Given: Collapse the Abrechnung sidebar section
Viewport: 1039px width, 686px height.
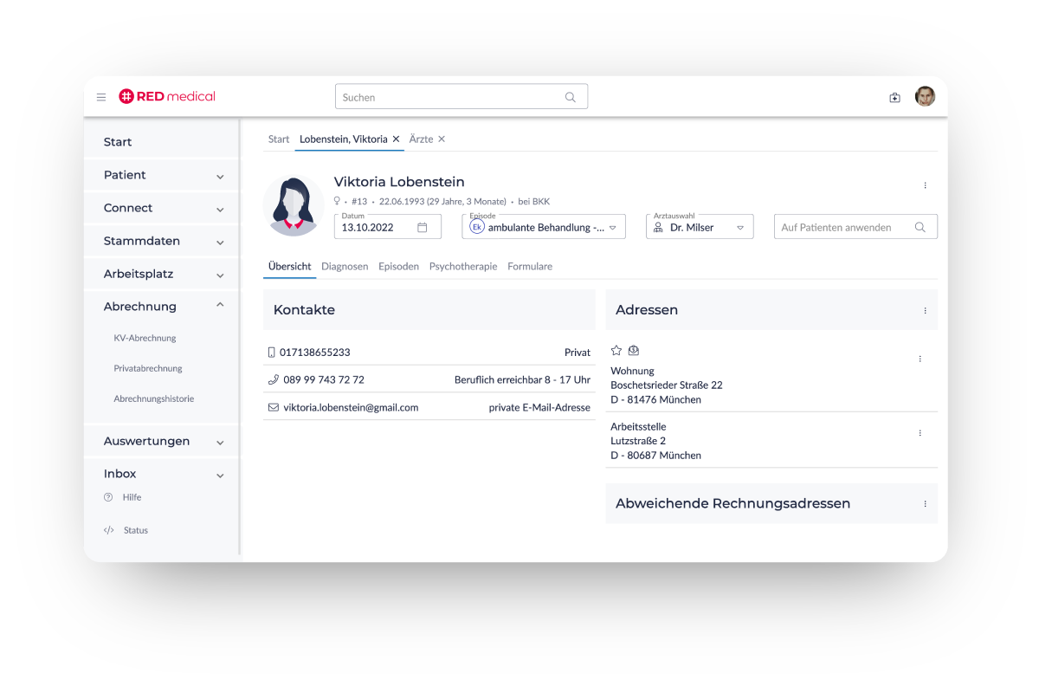Looking at the screenshot, I should 220,306.
